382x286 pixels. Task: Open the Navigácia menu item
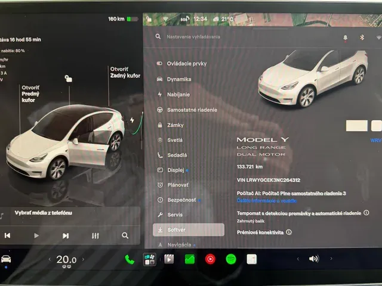(176, 245)
